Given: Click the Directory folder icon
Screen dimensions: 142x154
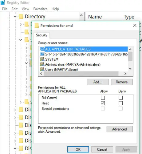Looking at the screenshot, I should point(21,17).
